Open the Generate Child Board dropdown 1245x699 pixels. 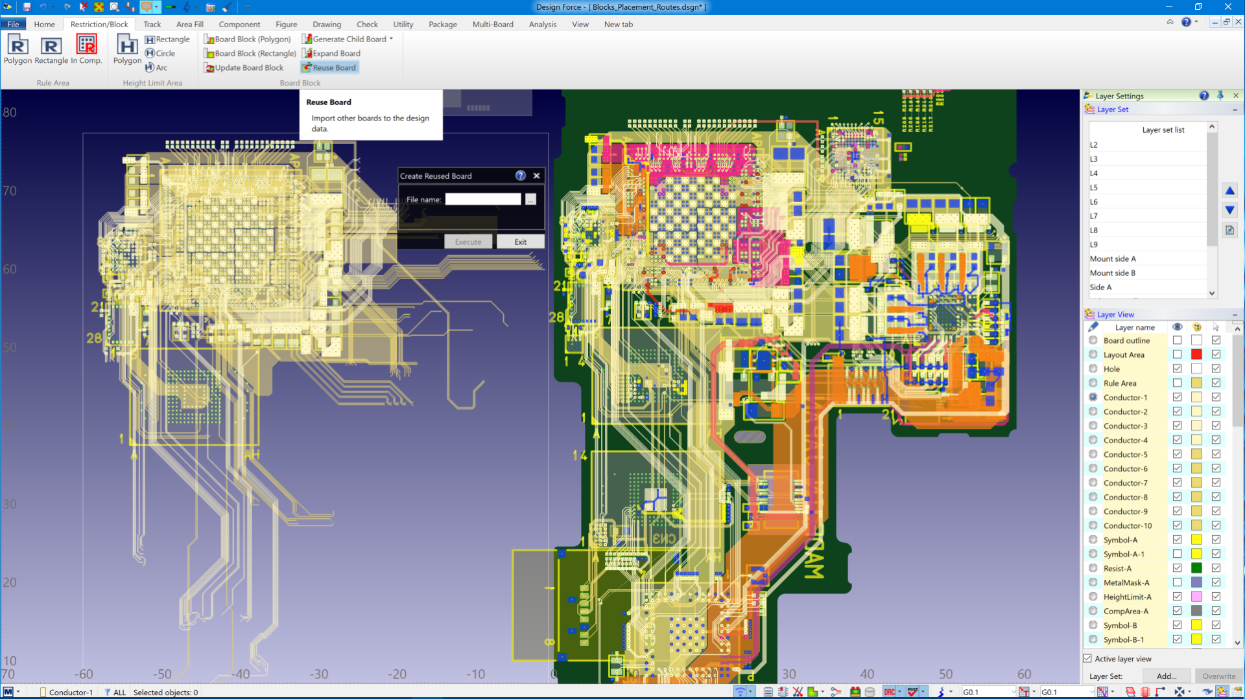tap(390, 39)
